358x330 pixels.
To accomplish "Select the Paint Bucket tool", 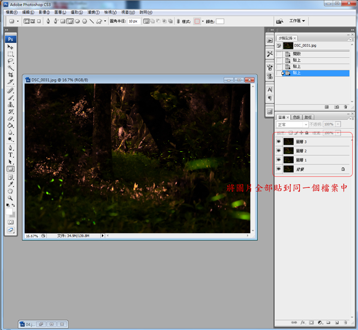I will click(x=10, y=125).
